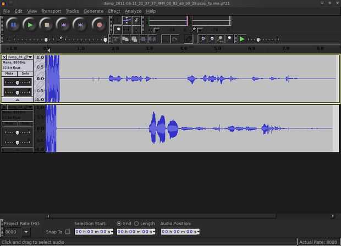
Task: Open the output meter dropdown arrow
Action: [157, 30]
